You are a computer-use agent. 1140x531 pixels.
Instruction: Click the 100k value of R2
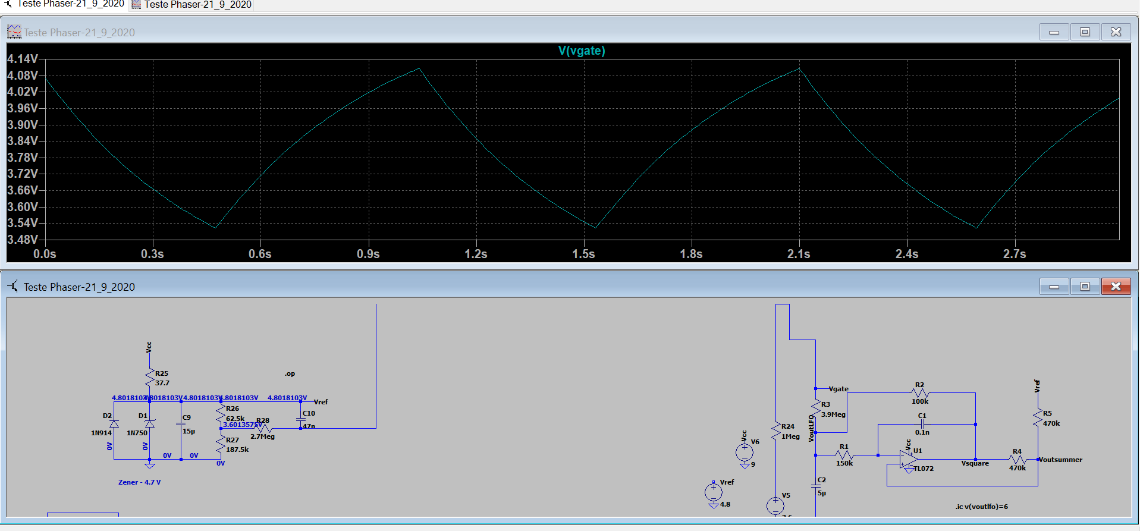920,401
